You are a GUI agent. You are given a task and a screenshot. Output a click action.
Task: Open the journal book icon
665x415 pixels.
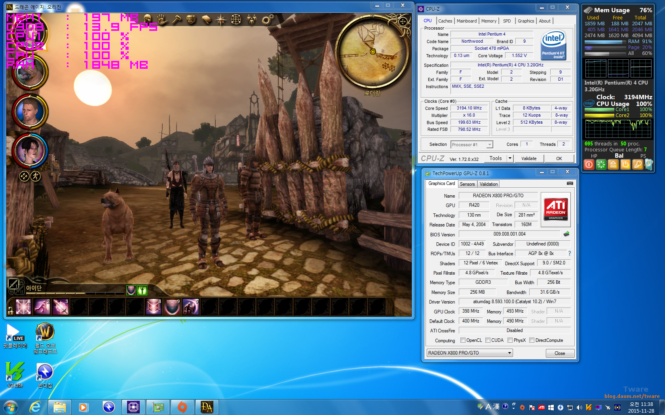tap(206, 19)
